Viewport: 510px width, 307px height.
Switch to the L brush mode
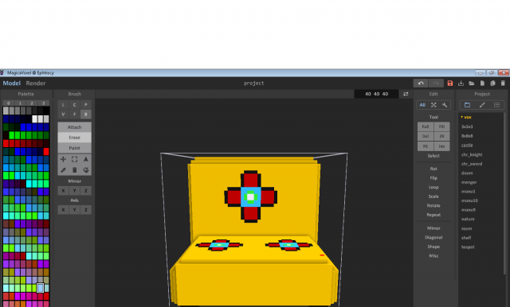(63, 105)
